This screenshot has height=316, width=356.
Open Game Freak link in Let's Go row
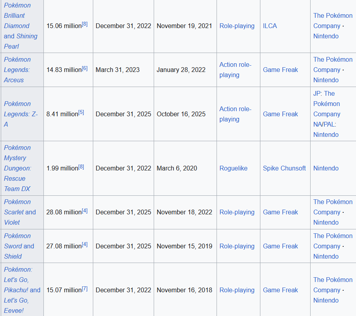[281, 290]
